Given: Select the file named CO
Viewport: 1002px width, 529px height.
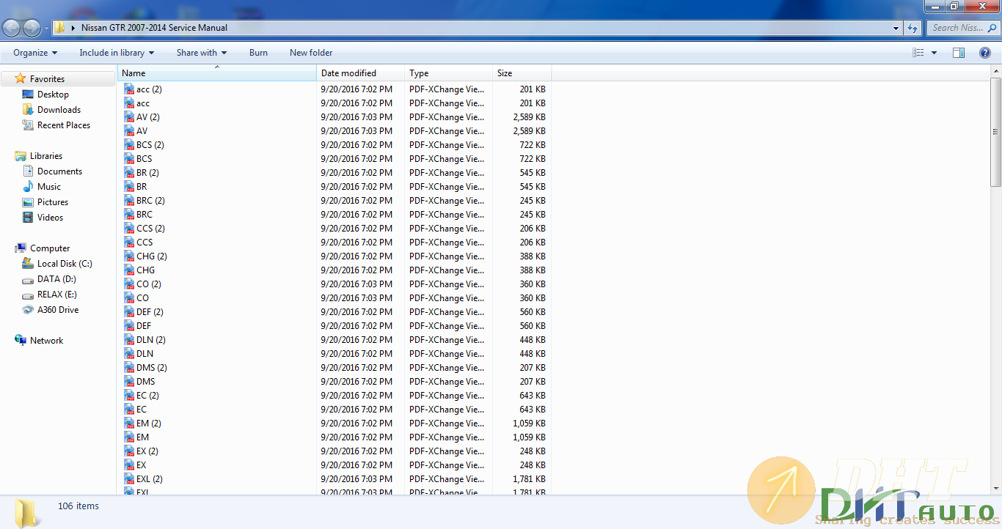Looking at the screenshot, I should click(x=142, y=298).
